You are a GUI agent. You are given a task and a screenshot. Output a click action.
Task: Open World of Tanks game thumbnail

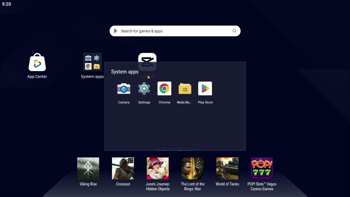[227, 168]
